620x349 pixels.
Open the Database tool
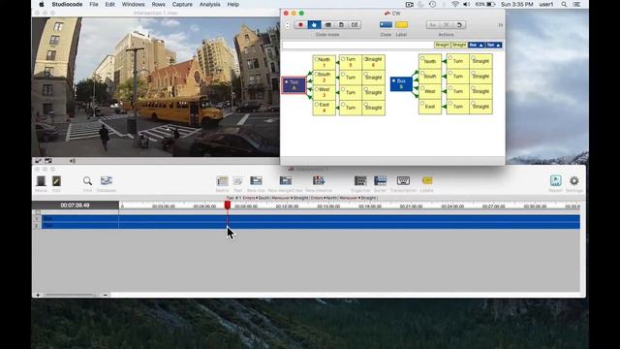click(x=107, y=181)
